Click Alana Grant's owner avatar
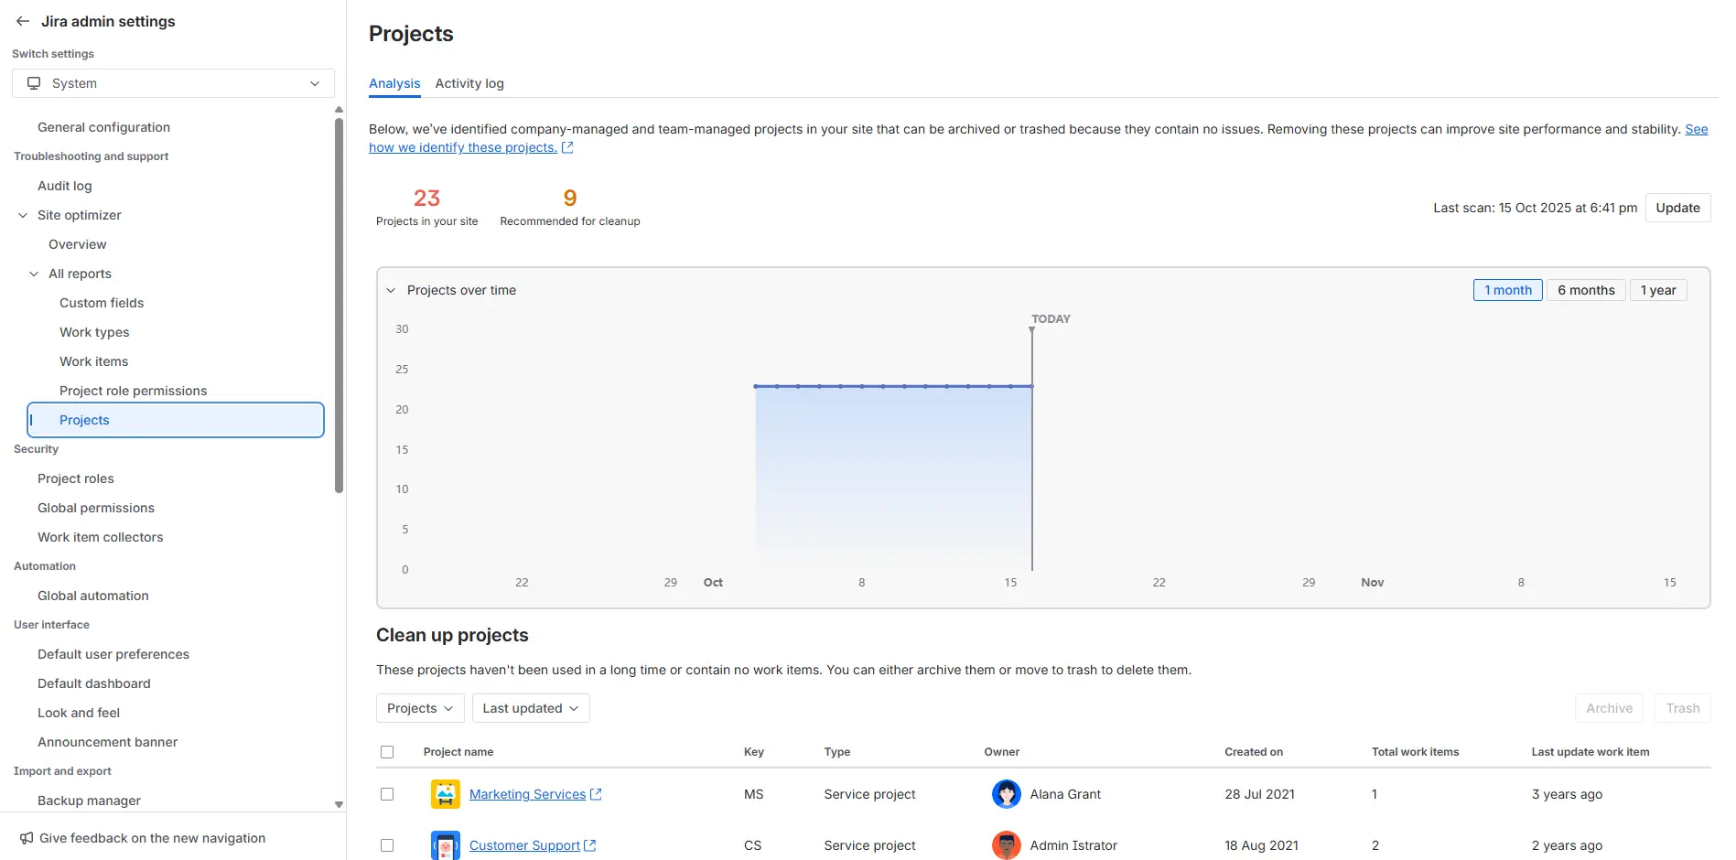Viewport: 1736px width, 860px height. pyautogui.click(x=1006, y=794)
